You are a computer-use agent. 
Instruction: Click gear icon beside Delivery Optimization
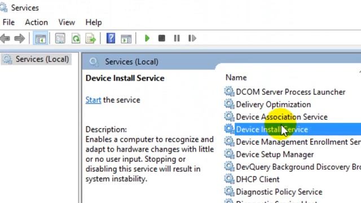coord(230,104)
